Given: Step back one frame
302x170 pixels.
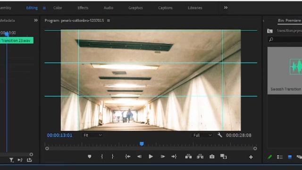Looking at the screenshot, I should click(139, 156).
